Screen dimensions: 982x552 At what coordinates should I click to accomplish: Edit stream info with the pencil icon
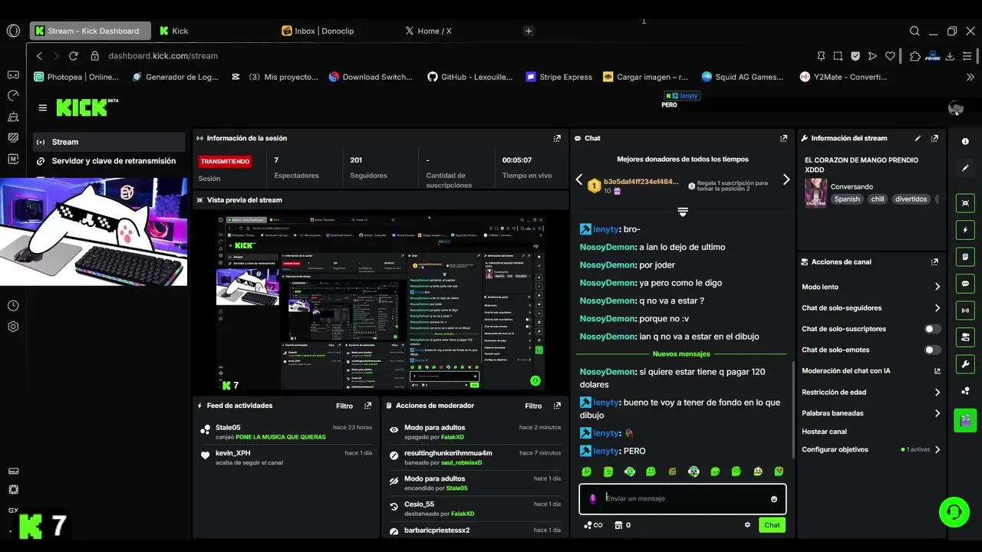pyautogui.click(x=918, y=138)
